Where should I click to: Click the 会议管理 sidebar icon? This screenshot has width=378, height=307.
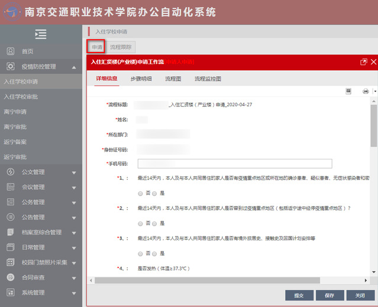click(10, 187)
